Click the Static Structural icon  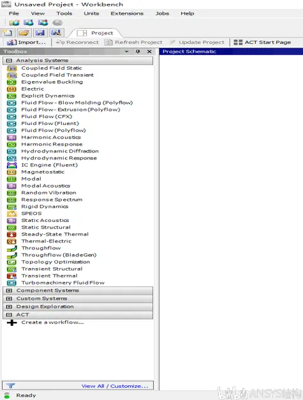tap(11, 227)
